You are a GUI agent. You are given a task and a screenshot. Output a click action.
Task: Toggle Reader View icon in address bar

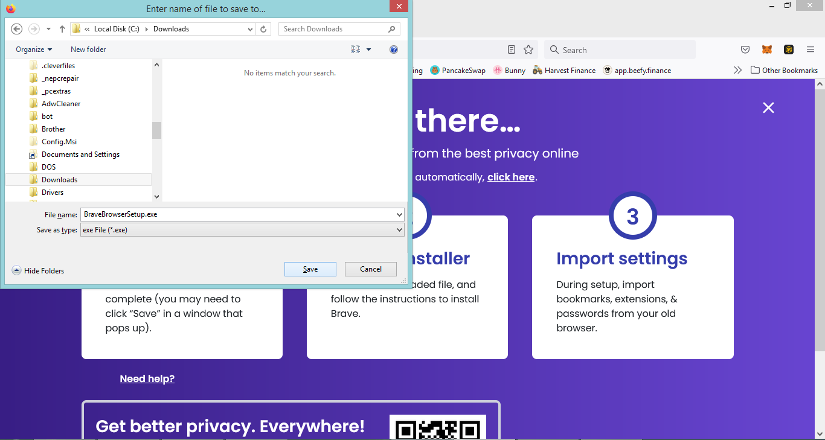[x=512, y=49]
